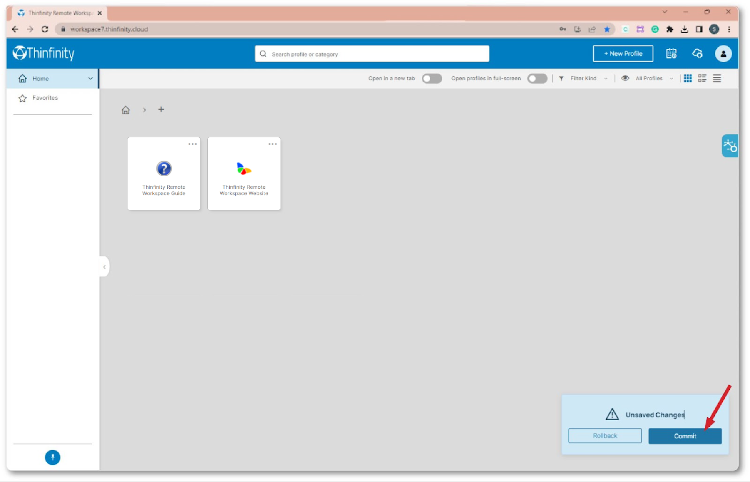The image size is (750, 482).
Task: Select Home in the sidebar
Action: click(x=52, y=79)
